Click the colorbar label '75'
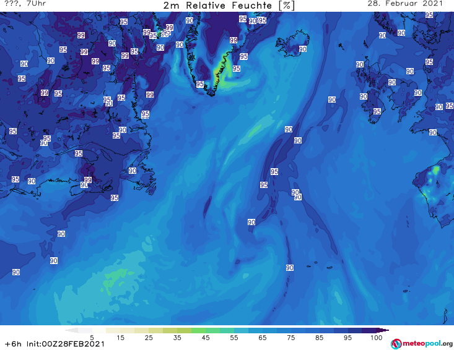Image resolution: width=454 pixels, height=350 pixels. point(291,338)
